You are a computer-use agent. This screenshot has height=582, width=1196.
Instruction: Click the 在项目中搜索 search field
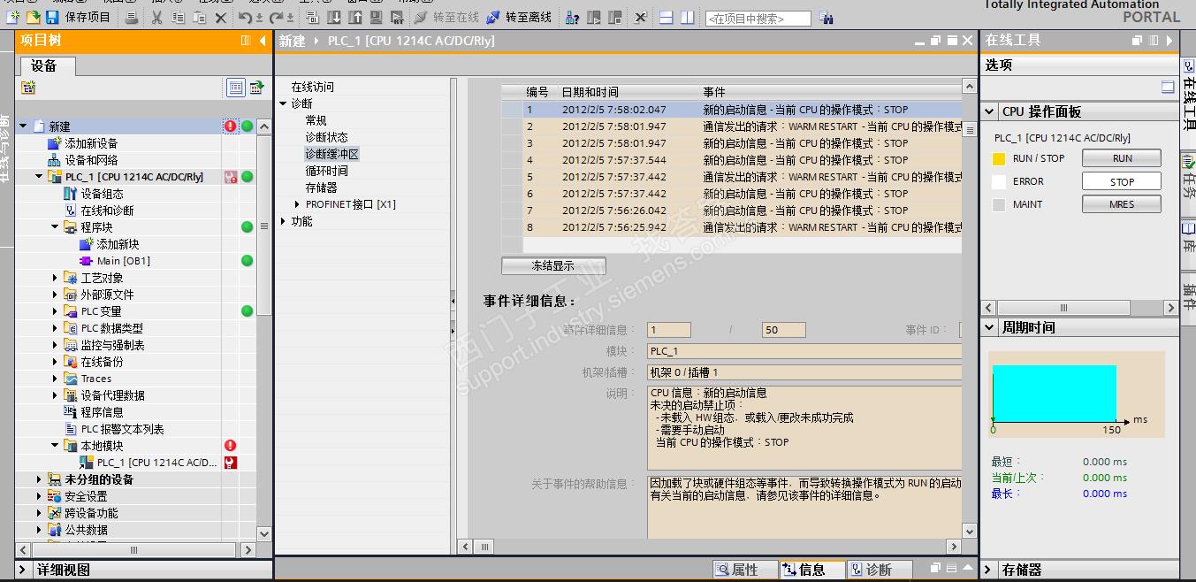point(758,18)
